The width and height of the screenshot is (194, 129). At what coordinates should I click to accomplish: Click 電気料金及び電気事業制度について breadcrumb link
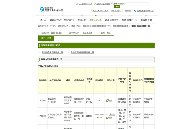tap(96, 26)
